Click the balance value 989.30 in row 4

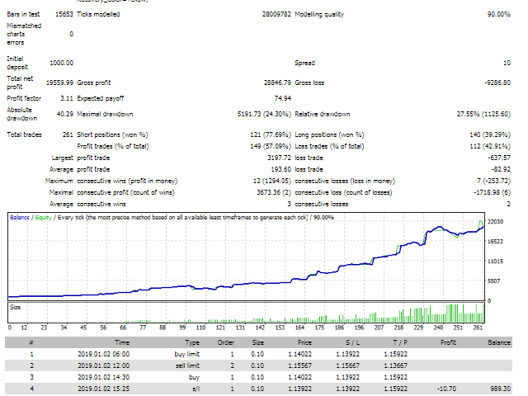coord(501,389)
